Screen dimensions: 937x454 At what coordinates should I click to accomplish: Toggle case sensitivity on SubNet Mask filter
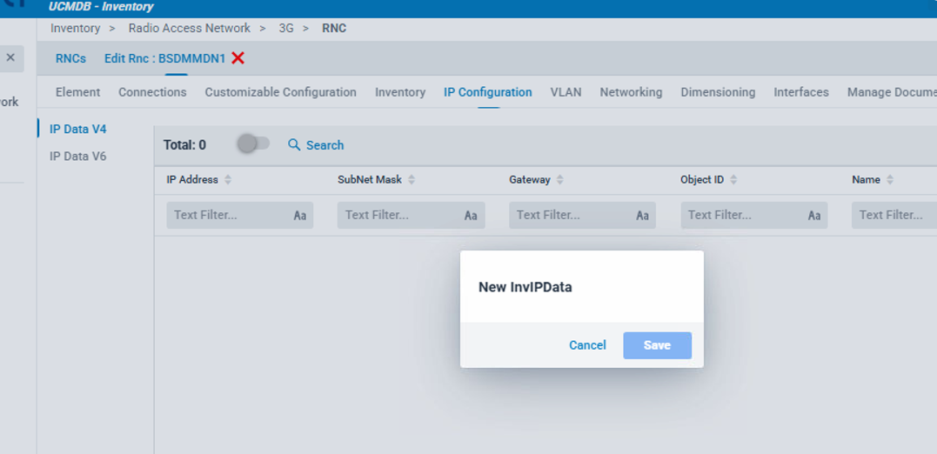pos(471,216)
